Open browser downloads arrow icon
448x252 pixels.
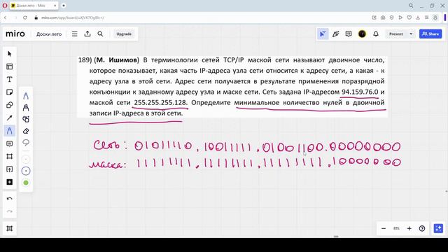point(418,17)
